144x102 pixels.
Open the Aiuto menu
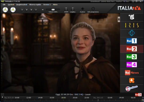click(55, 5)
